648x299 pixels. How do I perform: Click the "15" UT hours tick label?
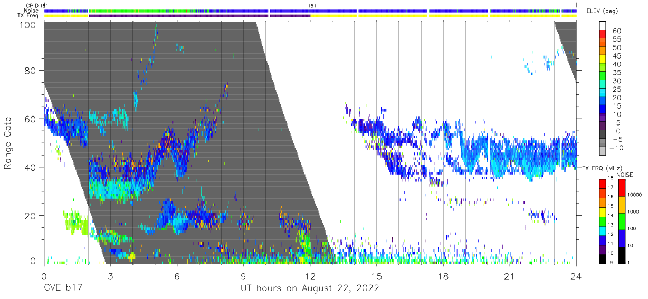pyautogui.click(x=377, y=276)
